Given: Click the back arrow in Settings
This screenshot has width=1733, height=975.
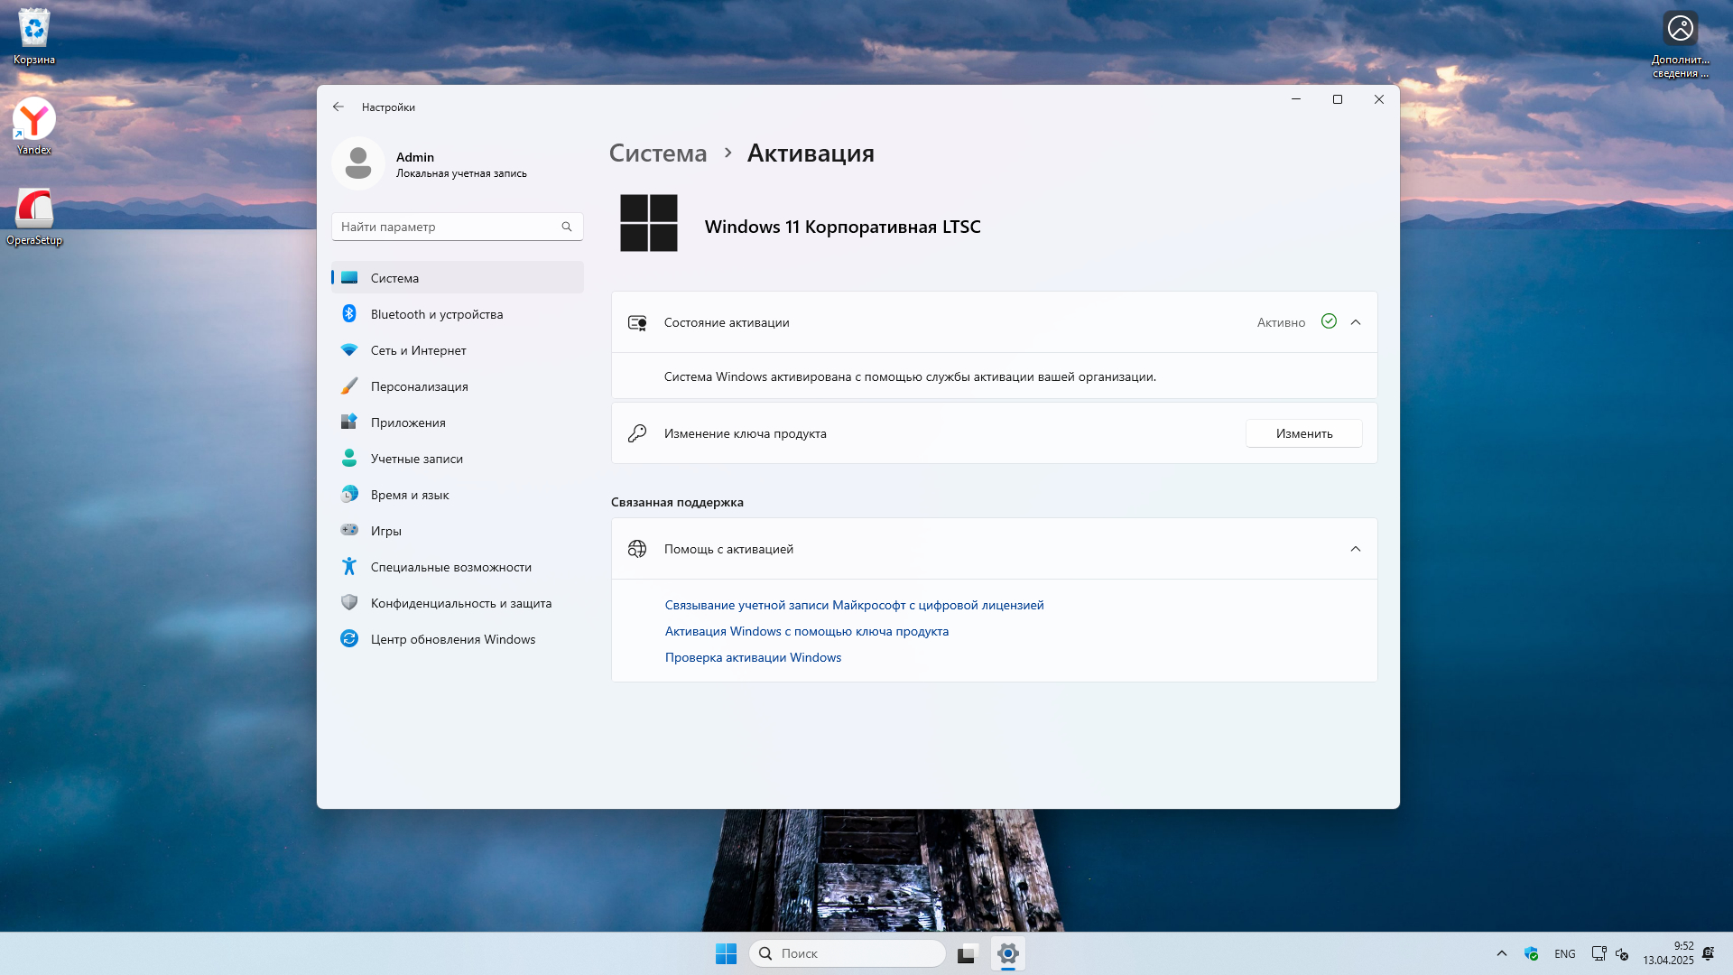Looking at the screenshot, I should coord(338,107).
